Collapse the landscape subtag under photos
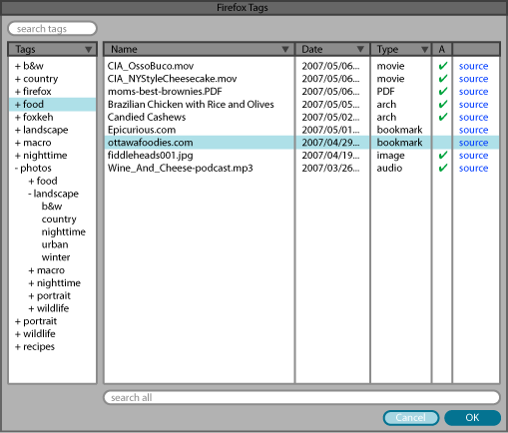Viewport: 508px width, 433px height. [30, 194]
